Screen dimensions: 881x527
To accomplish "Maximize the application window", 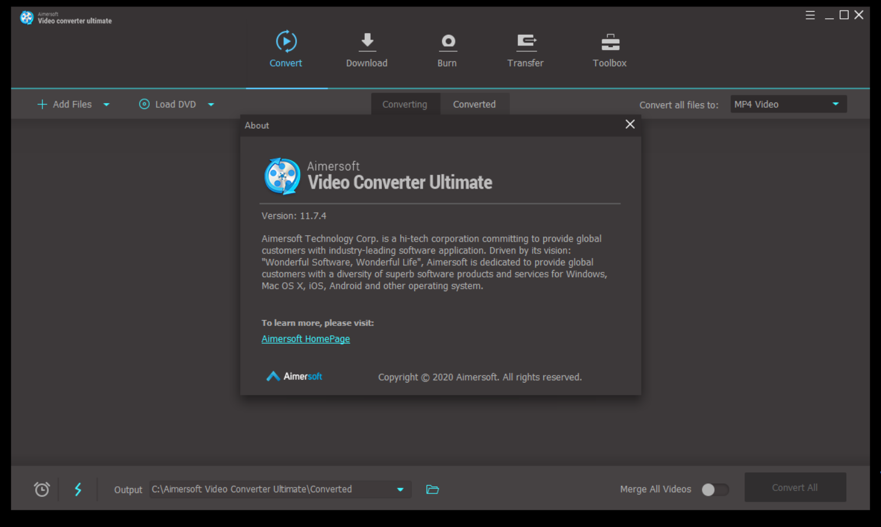I will click(x=844, y=15).
